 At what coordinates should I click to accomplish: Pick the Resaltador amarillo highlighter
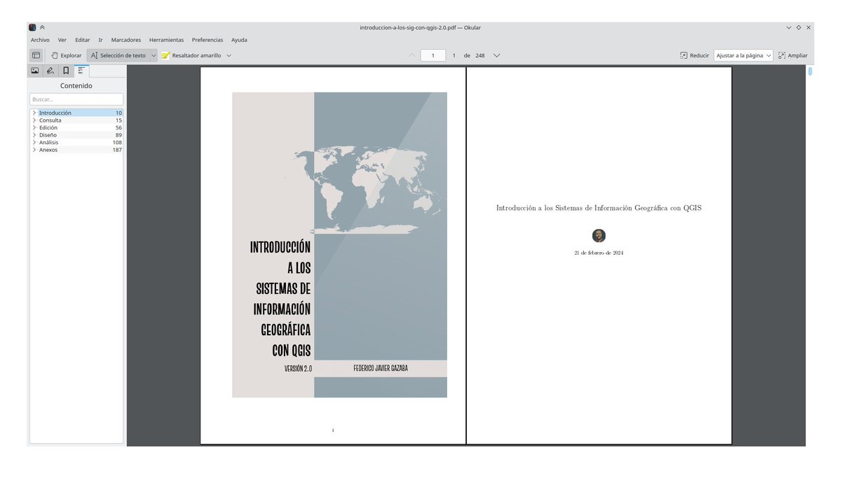pos(191,55)
